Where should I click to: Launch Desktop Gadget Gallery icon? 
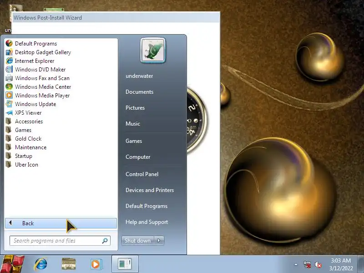(9, 52)
